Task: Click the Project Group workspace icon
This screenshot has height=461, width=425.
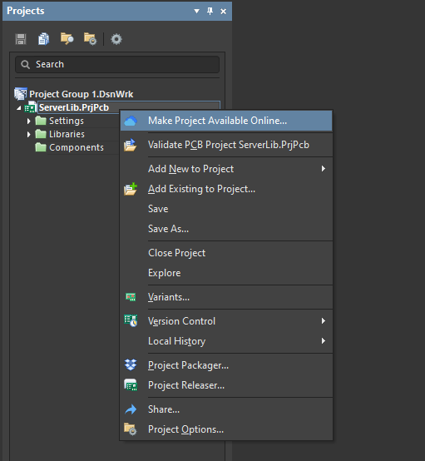Action: tap(21, 94)
